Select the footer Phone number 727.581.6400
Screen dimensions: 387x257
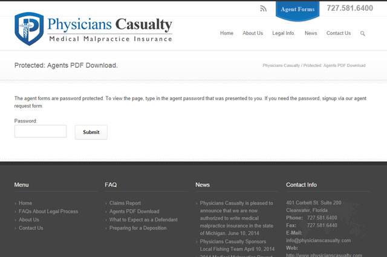(x=322, y=218)
